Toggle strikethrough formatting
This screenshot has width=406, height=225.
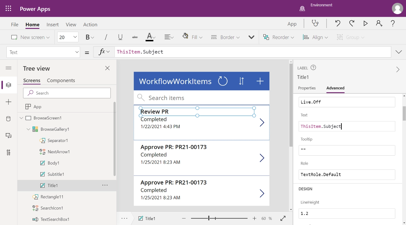click(x=135, y=37)
